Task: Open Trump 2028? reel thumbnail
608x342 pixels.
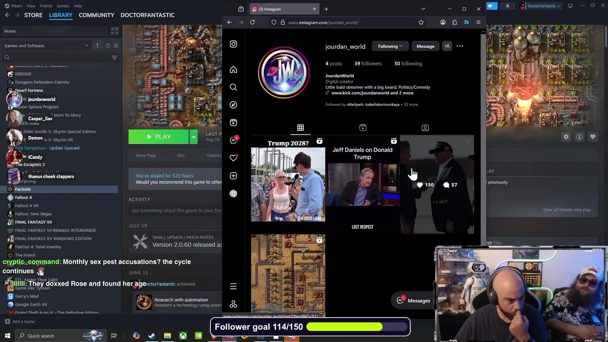Action: (288, 184)
